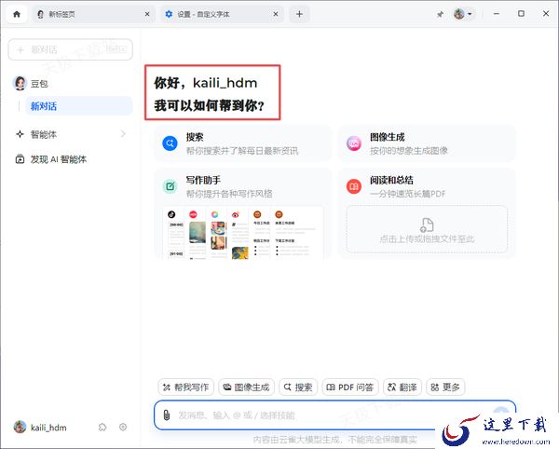
Task: Open settings gear next to kaili_hdm
Action: 122,427
